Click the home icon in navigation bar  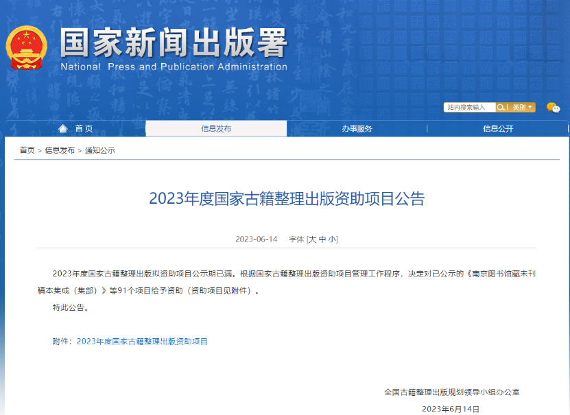pos(63,129)
